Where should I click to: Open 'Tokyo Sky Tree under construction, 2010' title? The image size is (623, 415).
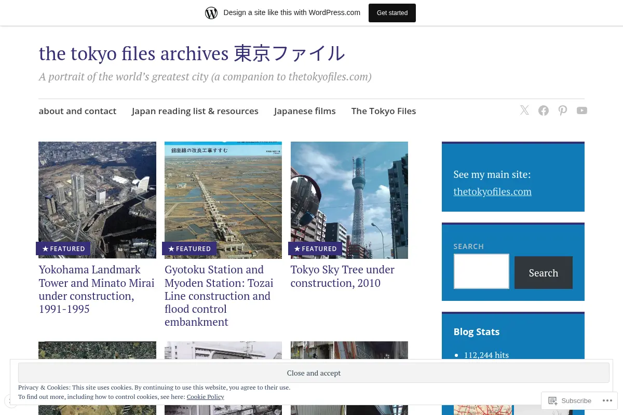click(x=343, y=276)
